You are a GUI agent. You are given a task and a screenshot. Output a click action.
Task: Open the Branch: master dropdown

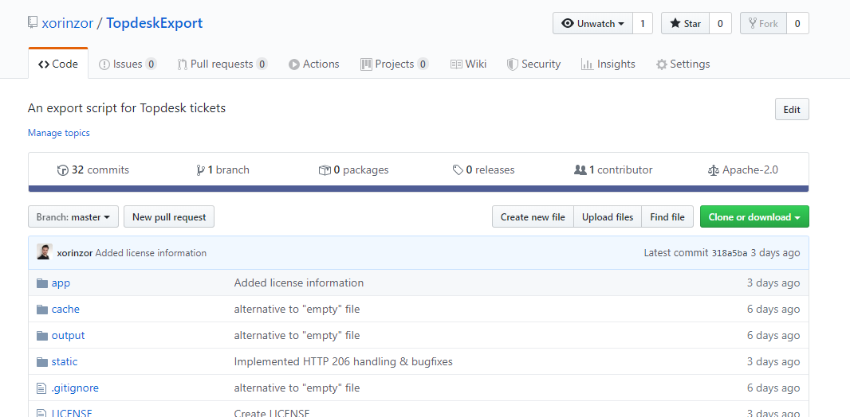pyautogui.click(x=73, y=217)
